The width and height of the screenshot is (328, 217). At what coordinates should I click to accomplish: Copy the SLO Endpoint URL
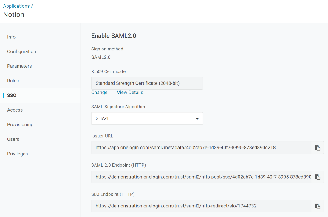pos(317,206)
